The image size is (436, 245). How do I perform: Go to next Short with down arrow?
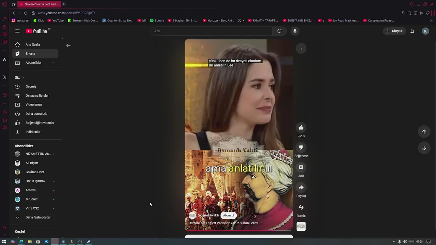tap(424, 148)
